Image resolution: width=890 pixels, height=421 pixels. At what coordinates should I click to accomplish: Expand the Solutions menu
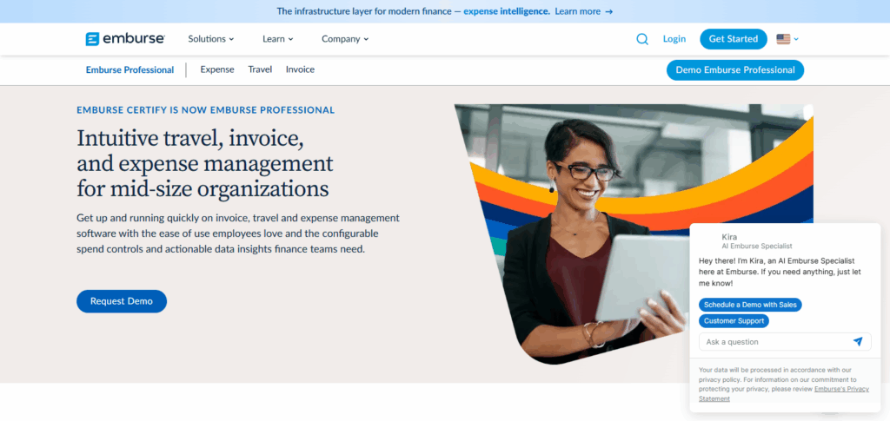(211, 39)
